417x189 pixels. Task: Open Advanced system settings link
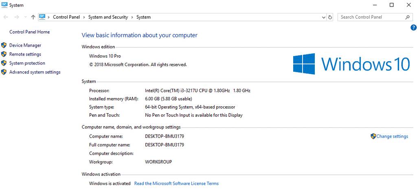click(35, 72)
